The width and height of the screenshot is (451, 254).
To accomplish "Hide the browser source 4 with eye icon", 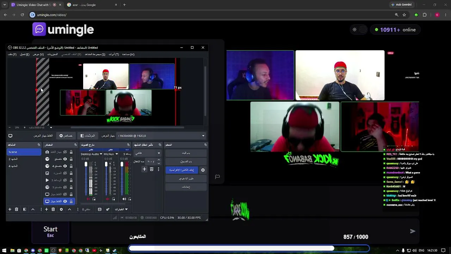I will coord(65,166).
